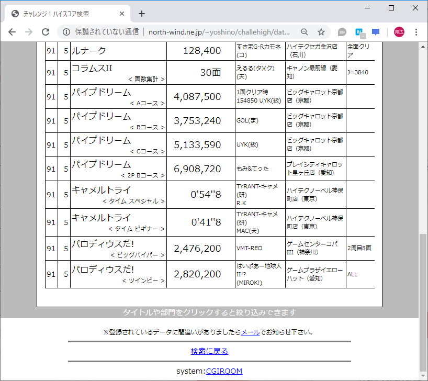The image size is (428, 381).
Task: Select score 2,820,200
Action: [x=197, y=274]
